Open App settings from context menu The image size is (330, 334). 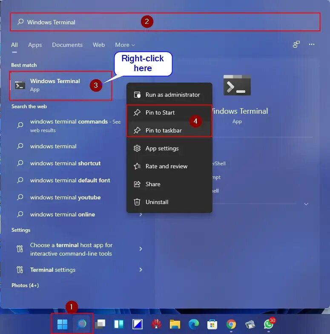pyautogui.click(x=169, y=148)
